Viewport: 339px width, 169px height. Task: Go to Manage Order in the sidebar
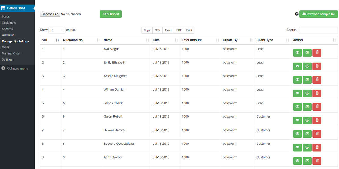coord(11,53)
